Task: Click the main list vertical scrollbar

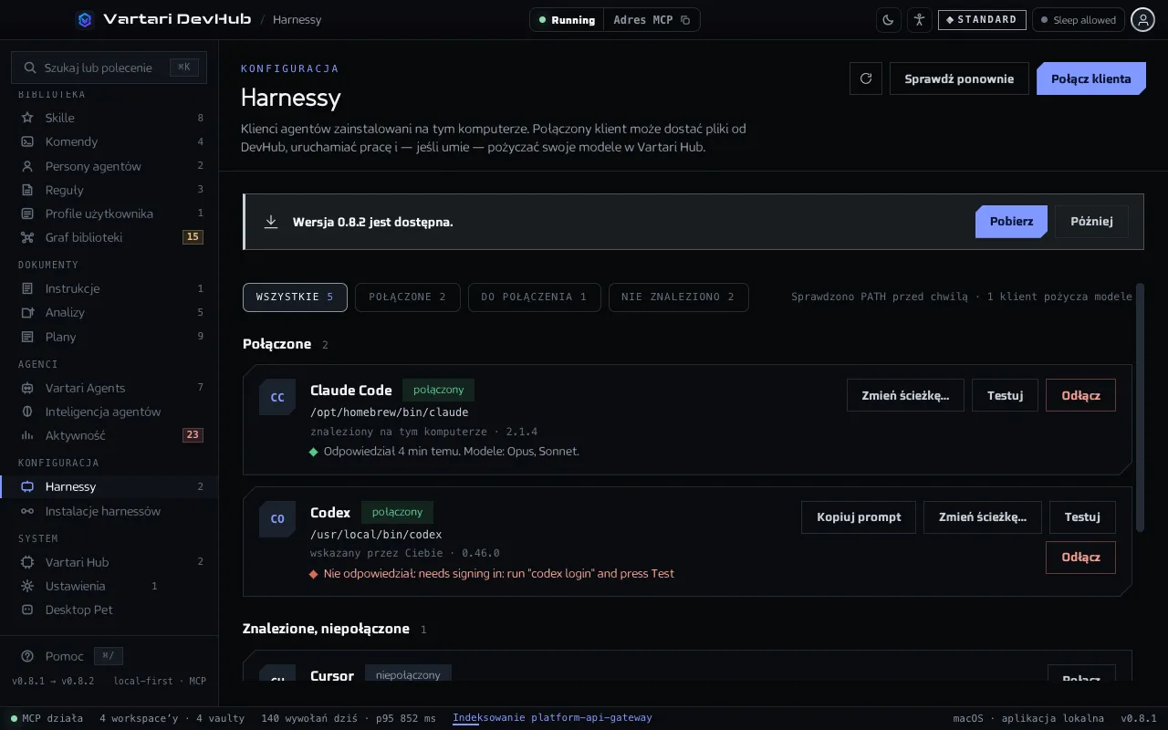Action: pos(1140,407)
